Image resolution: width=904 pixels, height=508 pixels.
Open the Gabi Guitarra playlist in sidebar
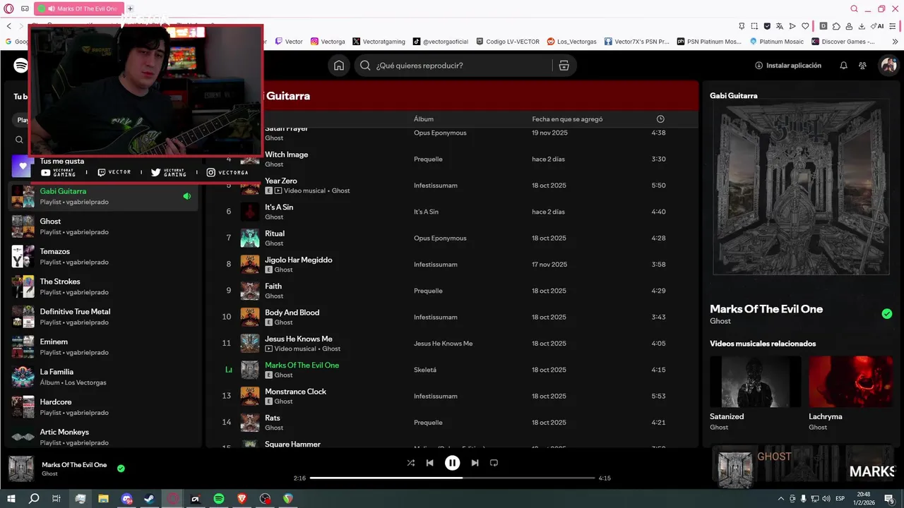(103, 196)
